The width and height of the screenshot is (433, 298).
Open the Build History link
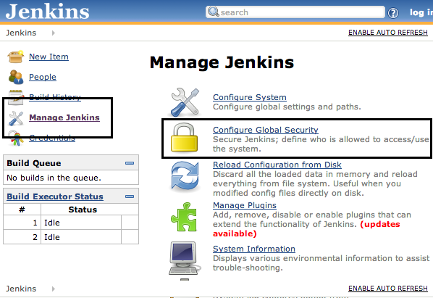coord(55,97)
